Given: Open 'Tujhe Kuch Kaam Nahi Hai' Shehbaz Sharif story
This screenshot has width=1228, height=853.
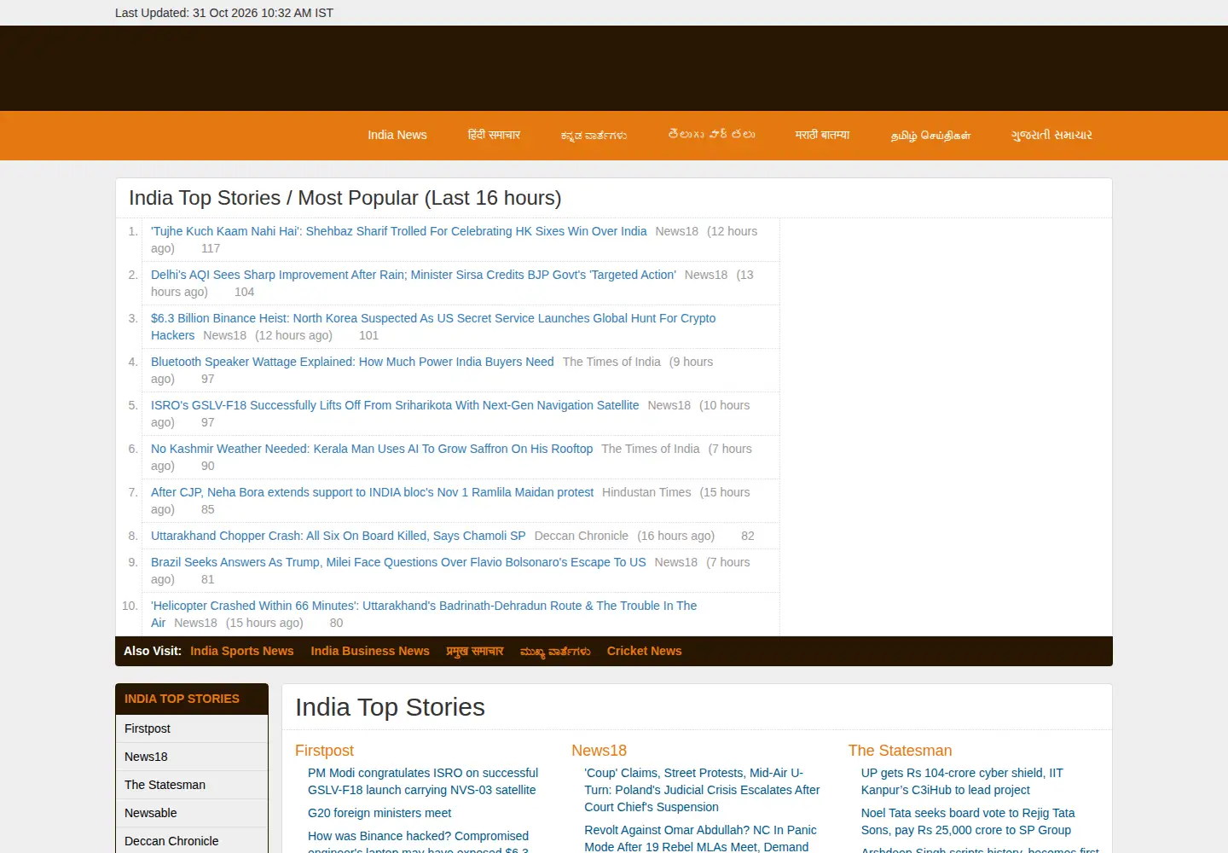Looking at the screenshot, I should point(398,231).
